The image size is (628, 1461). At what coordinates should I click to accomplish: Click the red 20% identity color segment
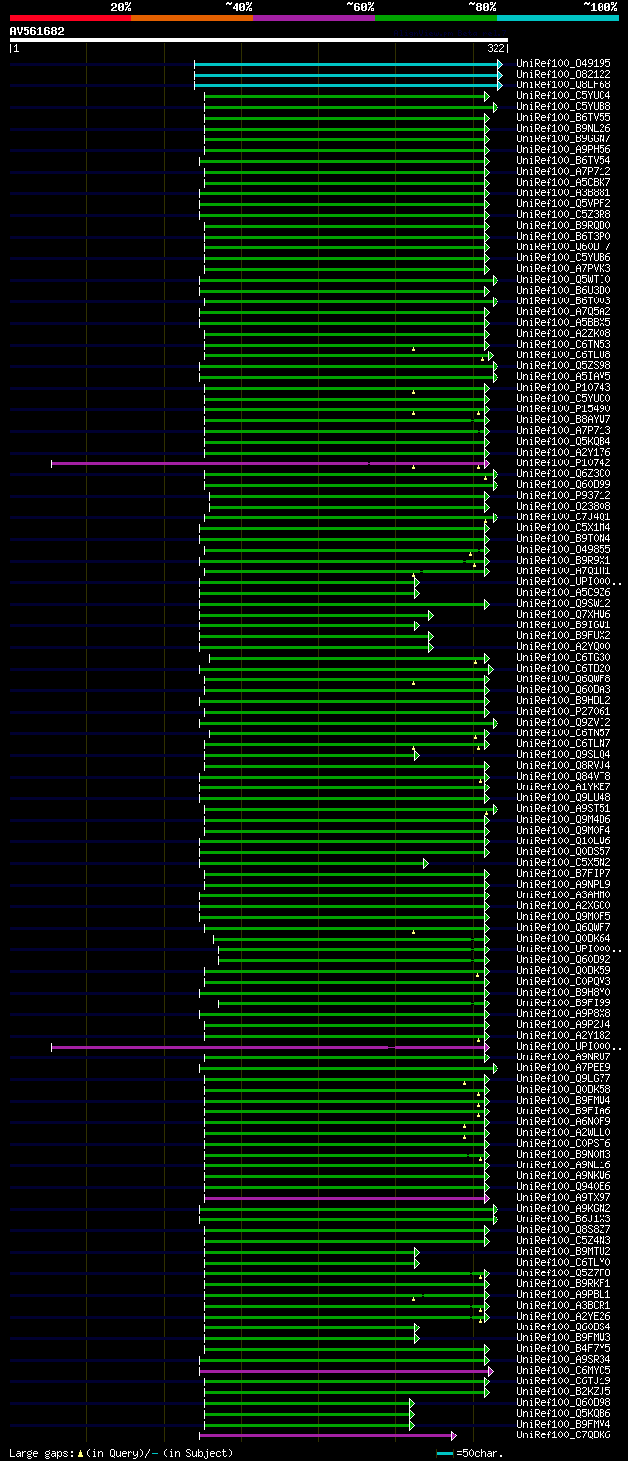(x=70, y=17)
